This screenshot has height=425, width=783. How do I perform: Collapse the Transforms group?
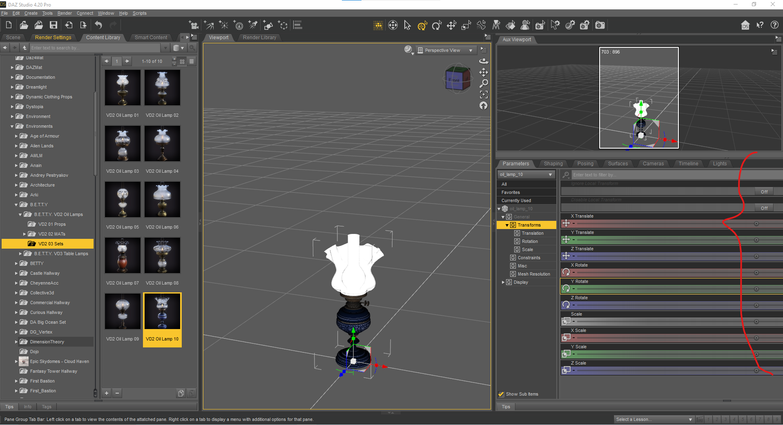[507, 225]
